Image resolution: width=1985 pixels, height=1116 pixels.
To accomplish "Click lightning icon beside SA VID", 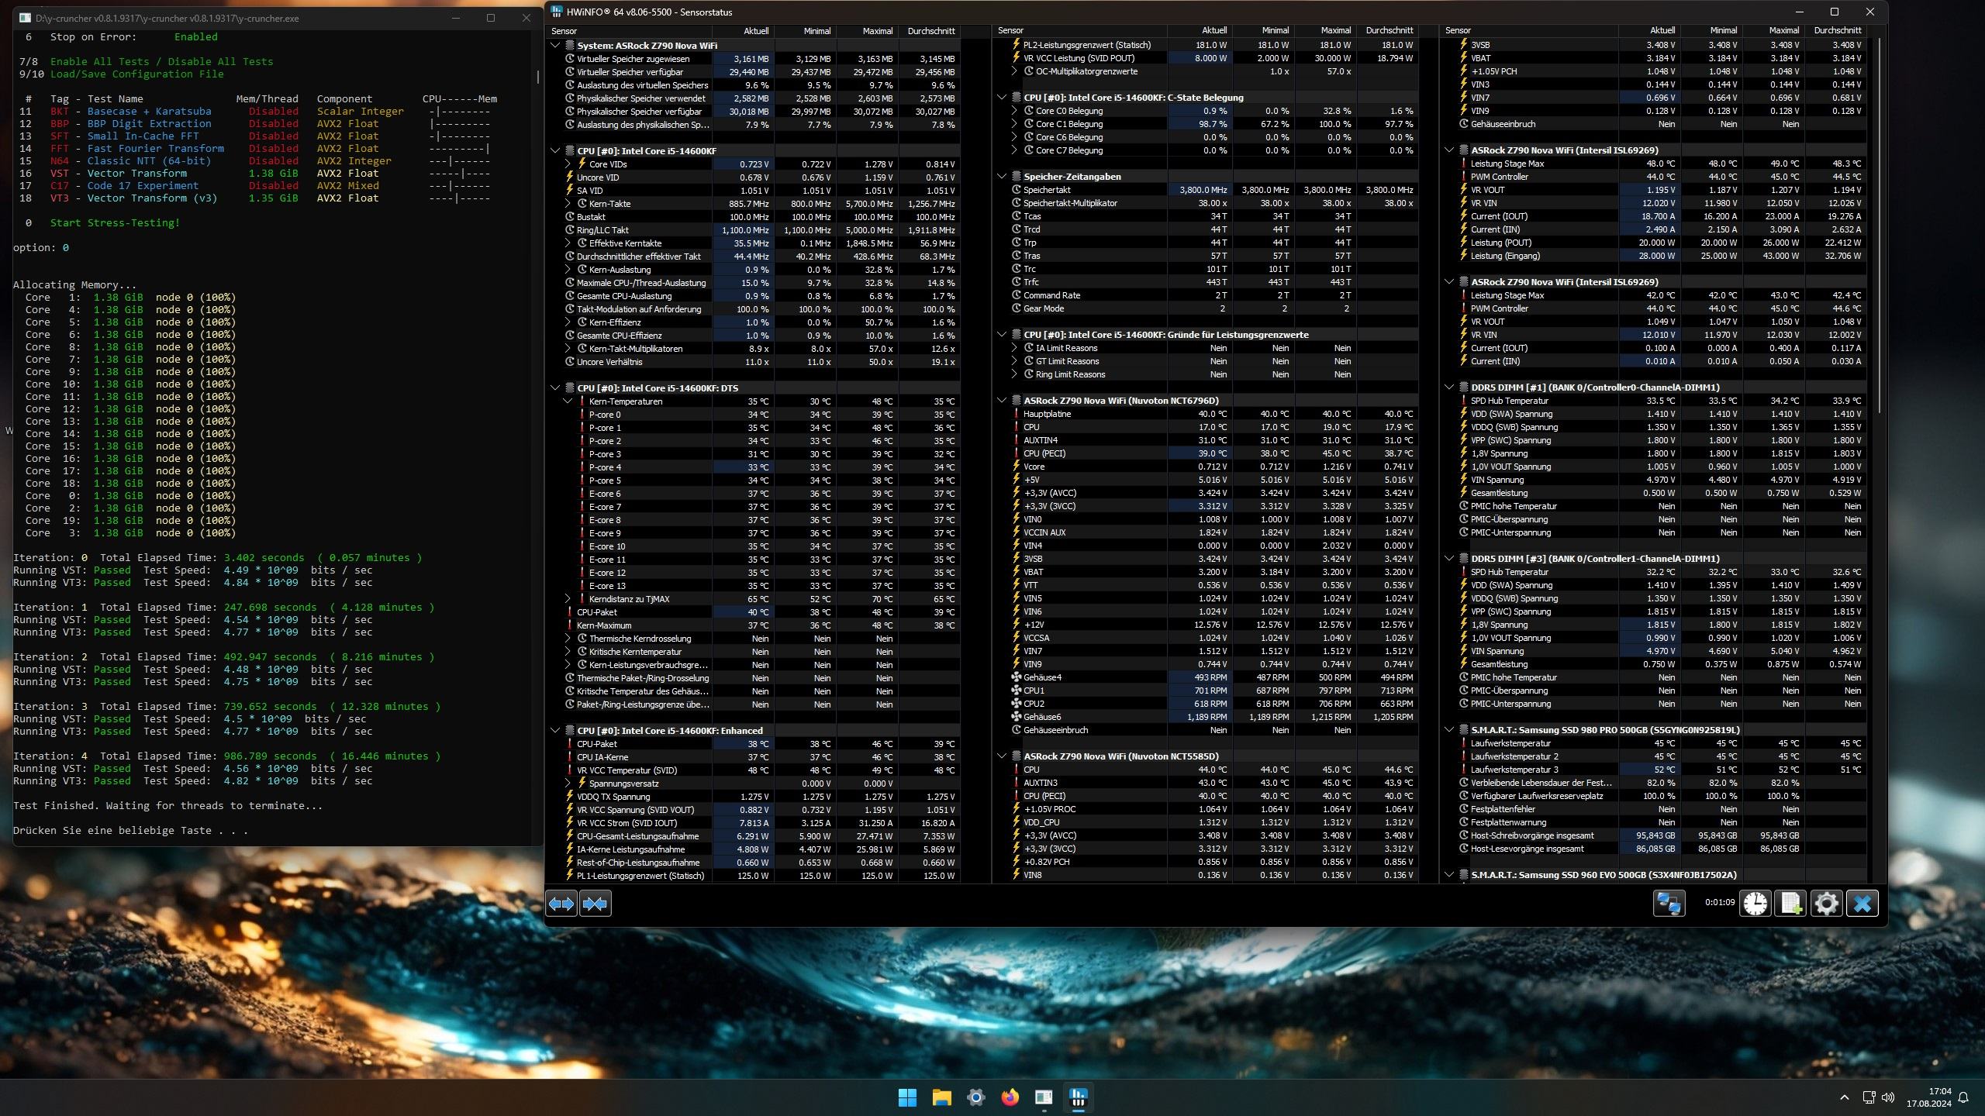I will point(569,191).
